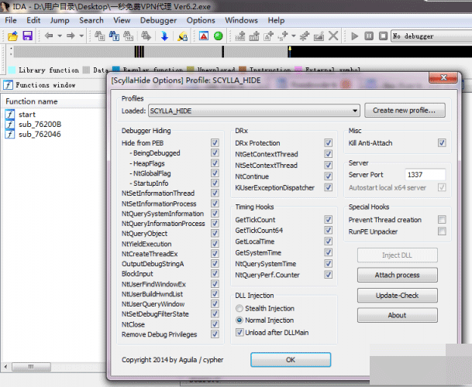Select Stealth Injection radio button
The width and height of the screenshot is (472, 387).
click(239, 308)
